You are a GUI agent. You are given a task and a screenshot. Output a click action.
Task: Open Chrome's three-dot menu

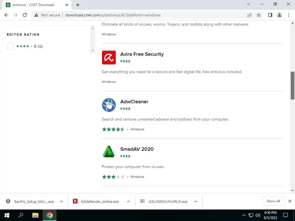[289, 15]
